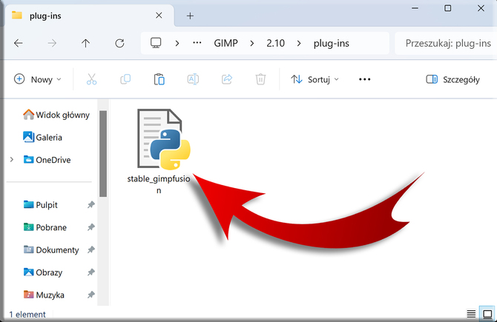Open the Pulpit quick access folder
Image resolution: width=497 pixels, height=322 pixels.
41,204
